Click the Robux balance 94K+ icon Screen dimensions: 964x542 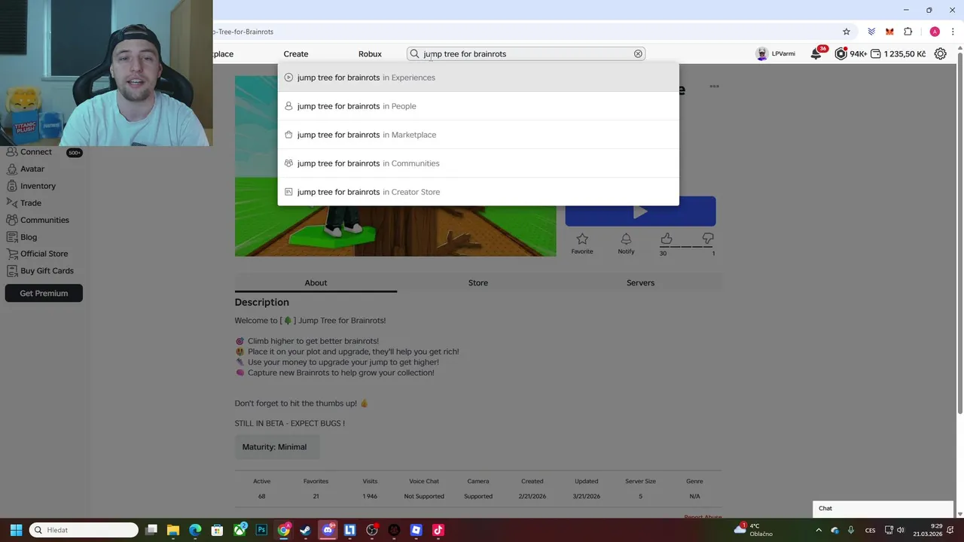pos(840,53)
